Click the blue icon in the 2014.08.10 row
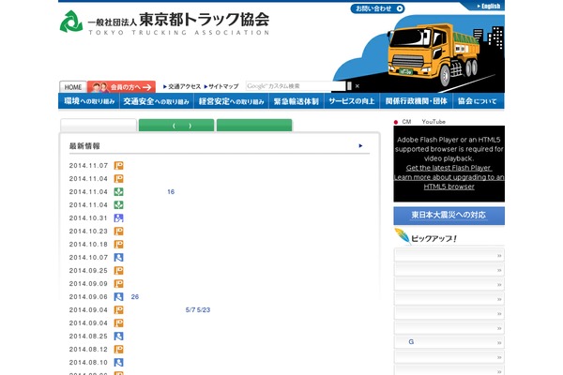This screenshot has width=563, height=375. point(118,363)
